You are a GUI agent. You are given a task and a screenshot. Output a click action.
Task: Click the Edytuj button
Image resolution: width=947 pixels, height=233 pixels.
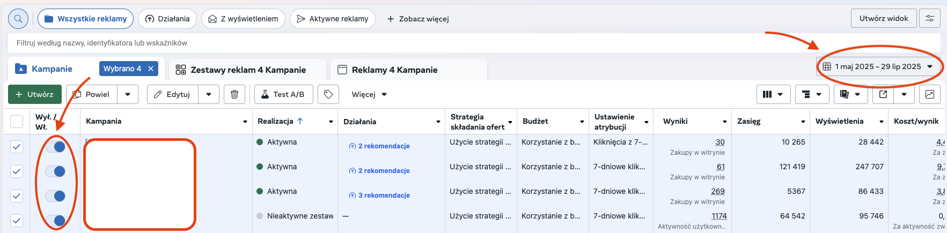[173, 94]
